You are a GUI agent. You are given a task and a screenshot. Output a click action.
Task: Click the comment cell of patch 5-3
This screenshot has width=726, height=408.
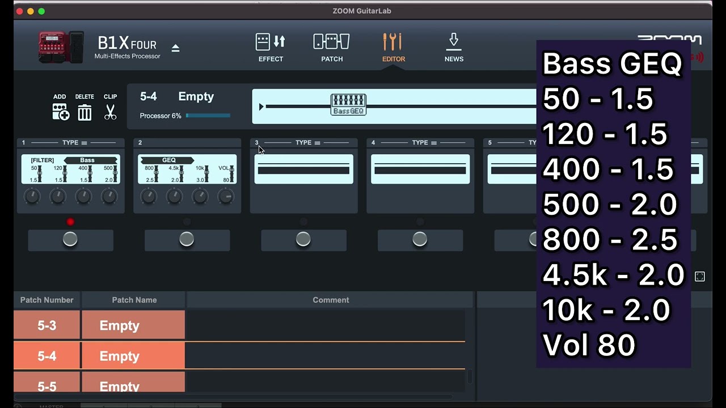click(326, 325)
